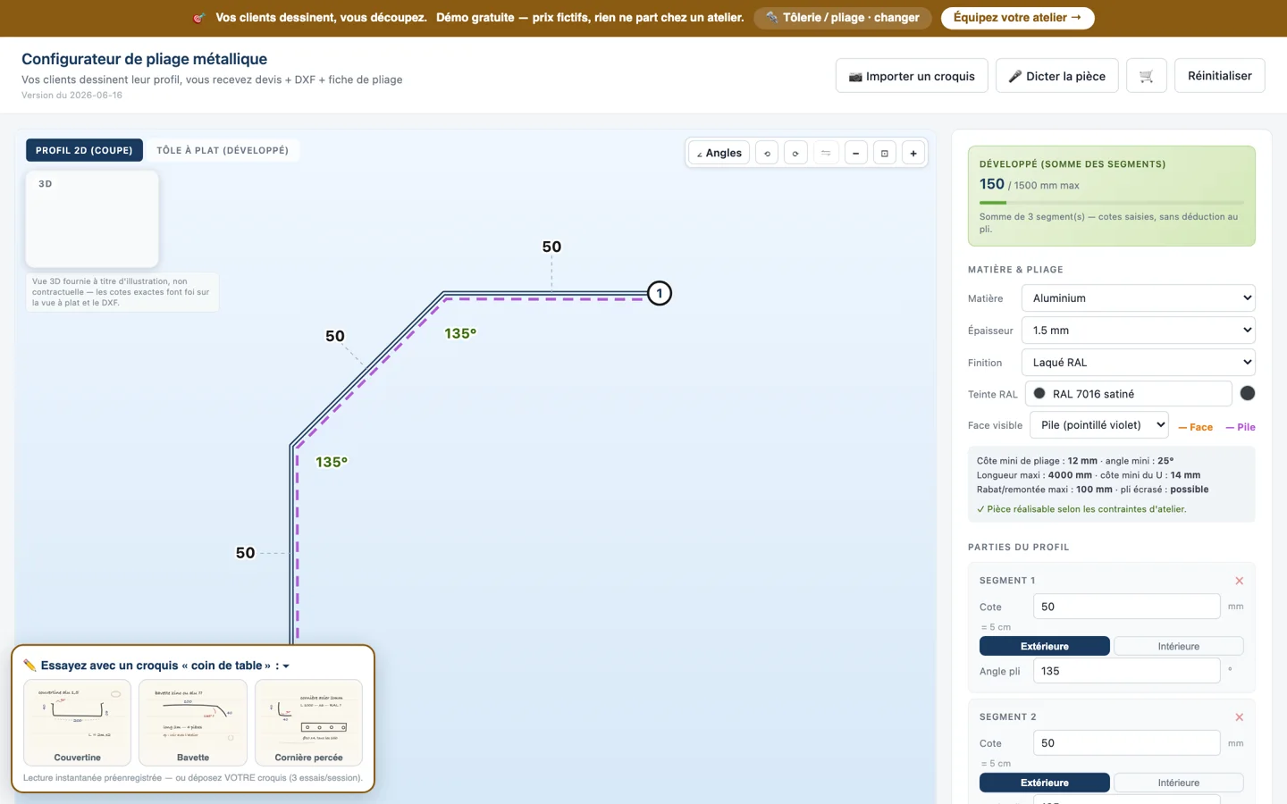This screenshot has width=1287, height=804.
Task: Expand the Face visible dropdown
Action: coord(1098,425)
